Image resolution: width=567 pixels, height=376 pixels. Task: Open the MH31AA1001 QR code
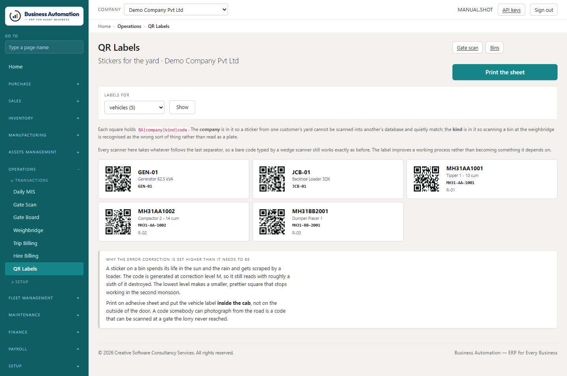pyautogui.click(x=426, y=179)
